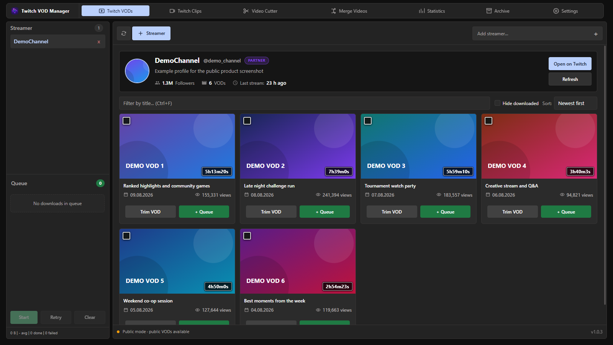This screenshot has height=345, width=613.
Task: Enable the Hide downloaded checkbox
Action: (497, 103)
